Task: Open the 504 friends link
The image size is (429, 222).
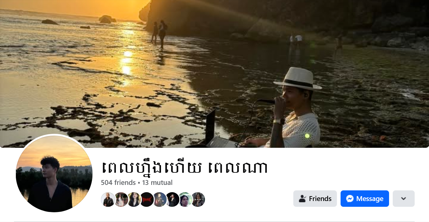Action: click(118, 182)
